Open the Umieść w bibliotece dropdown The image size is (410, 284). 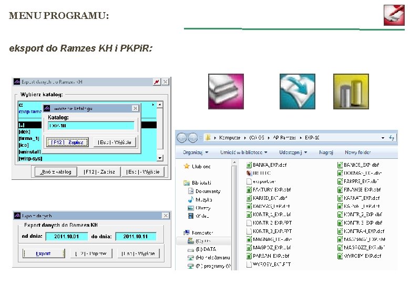(244, 152)
